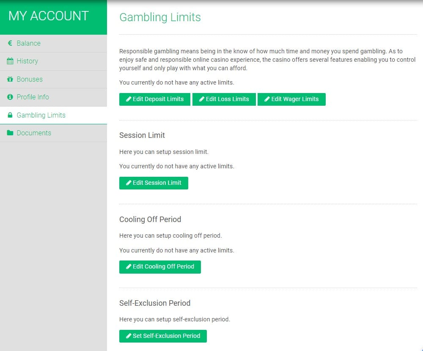Click the MY ACCOUNT header banner
423x351 pixels.
(x=49, y=16)
